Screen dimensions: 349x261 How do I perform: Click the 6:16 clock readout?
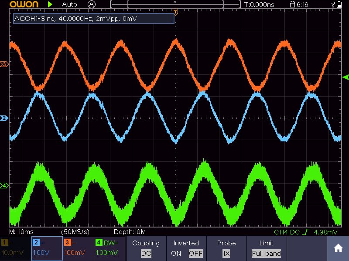pyautogui.click(x=302, y=4)
